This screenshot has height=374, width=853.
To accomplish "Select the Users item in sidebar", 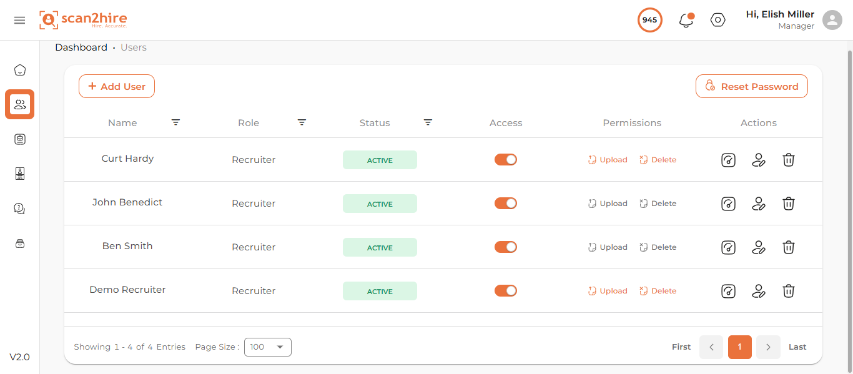I will pos(20,104).
